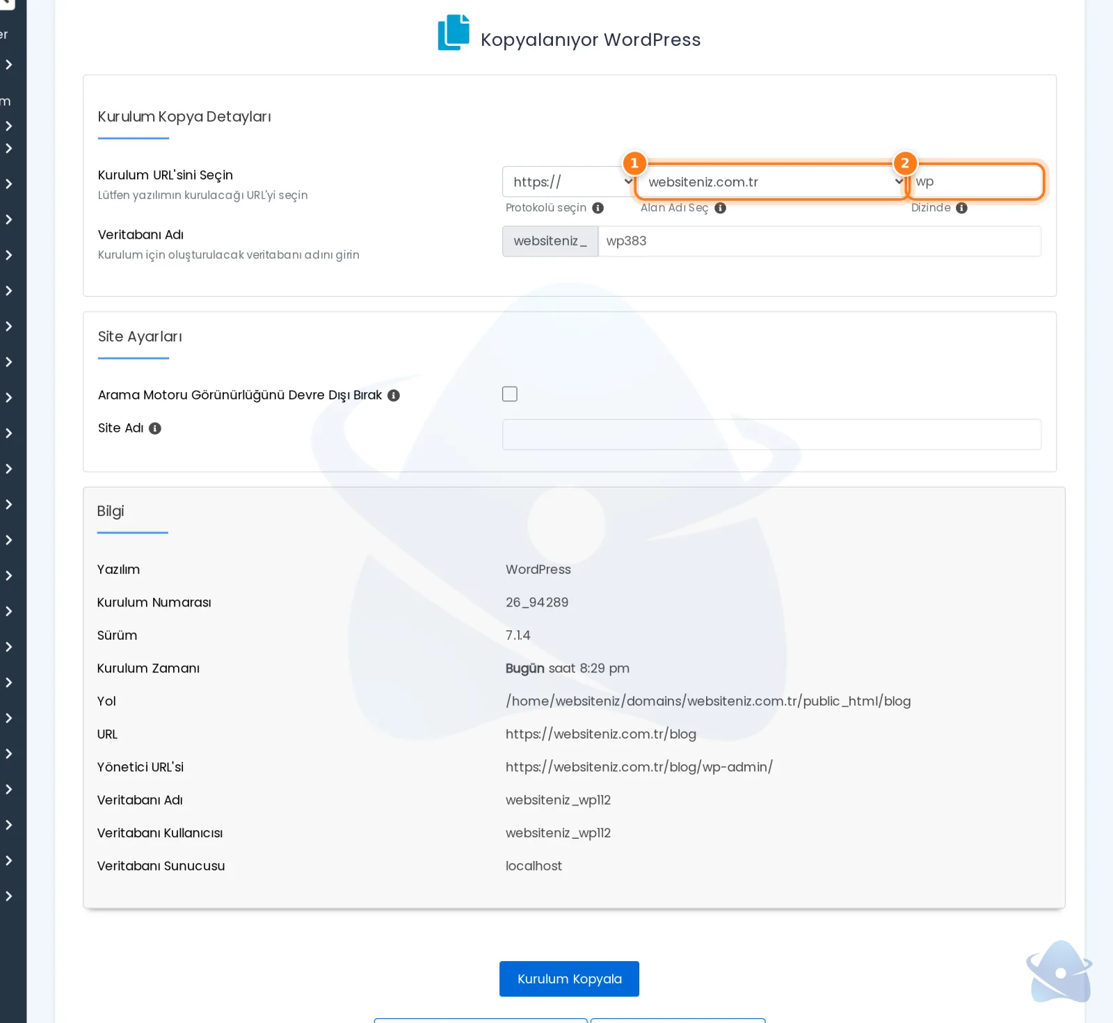Click the Dizinde directory field containing wp
Viewport: 1113px width, 1023px height.
(975, 182)
